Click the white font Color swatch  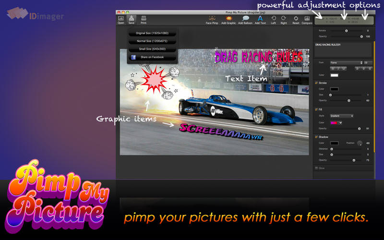click(x=334, y=75)
